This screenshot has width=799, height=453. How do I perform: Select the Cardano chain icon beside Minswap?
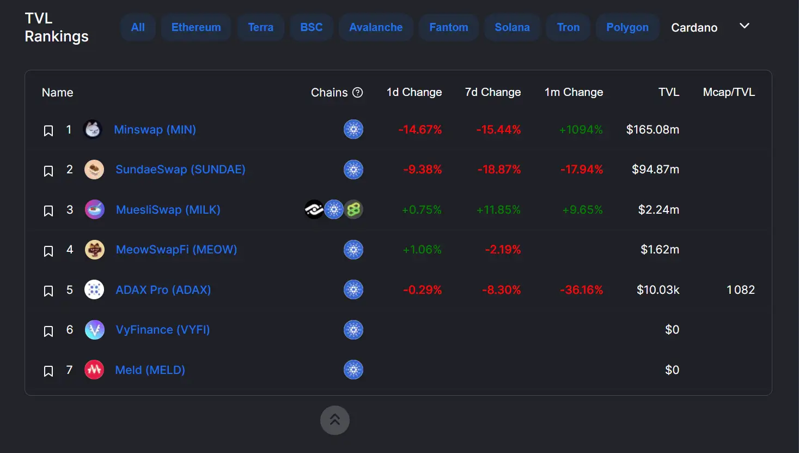tap(353, 129)
